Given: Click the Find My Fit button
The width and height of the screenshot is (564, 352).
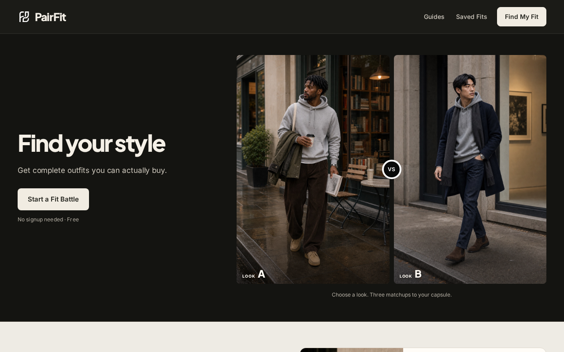Looking at the screenshot, I should (522, 17).
